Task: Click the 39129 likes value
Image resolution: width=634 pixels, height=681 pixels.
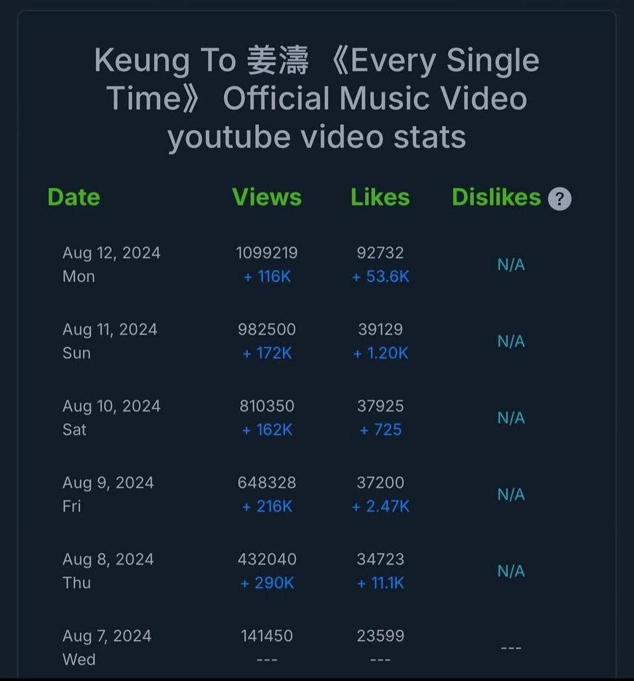Action: (380, 329)
